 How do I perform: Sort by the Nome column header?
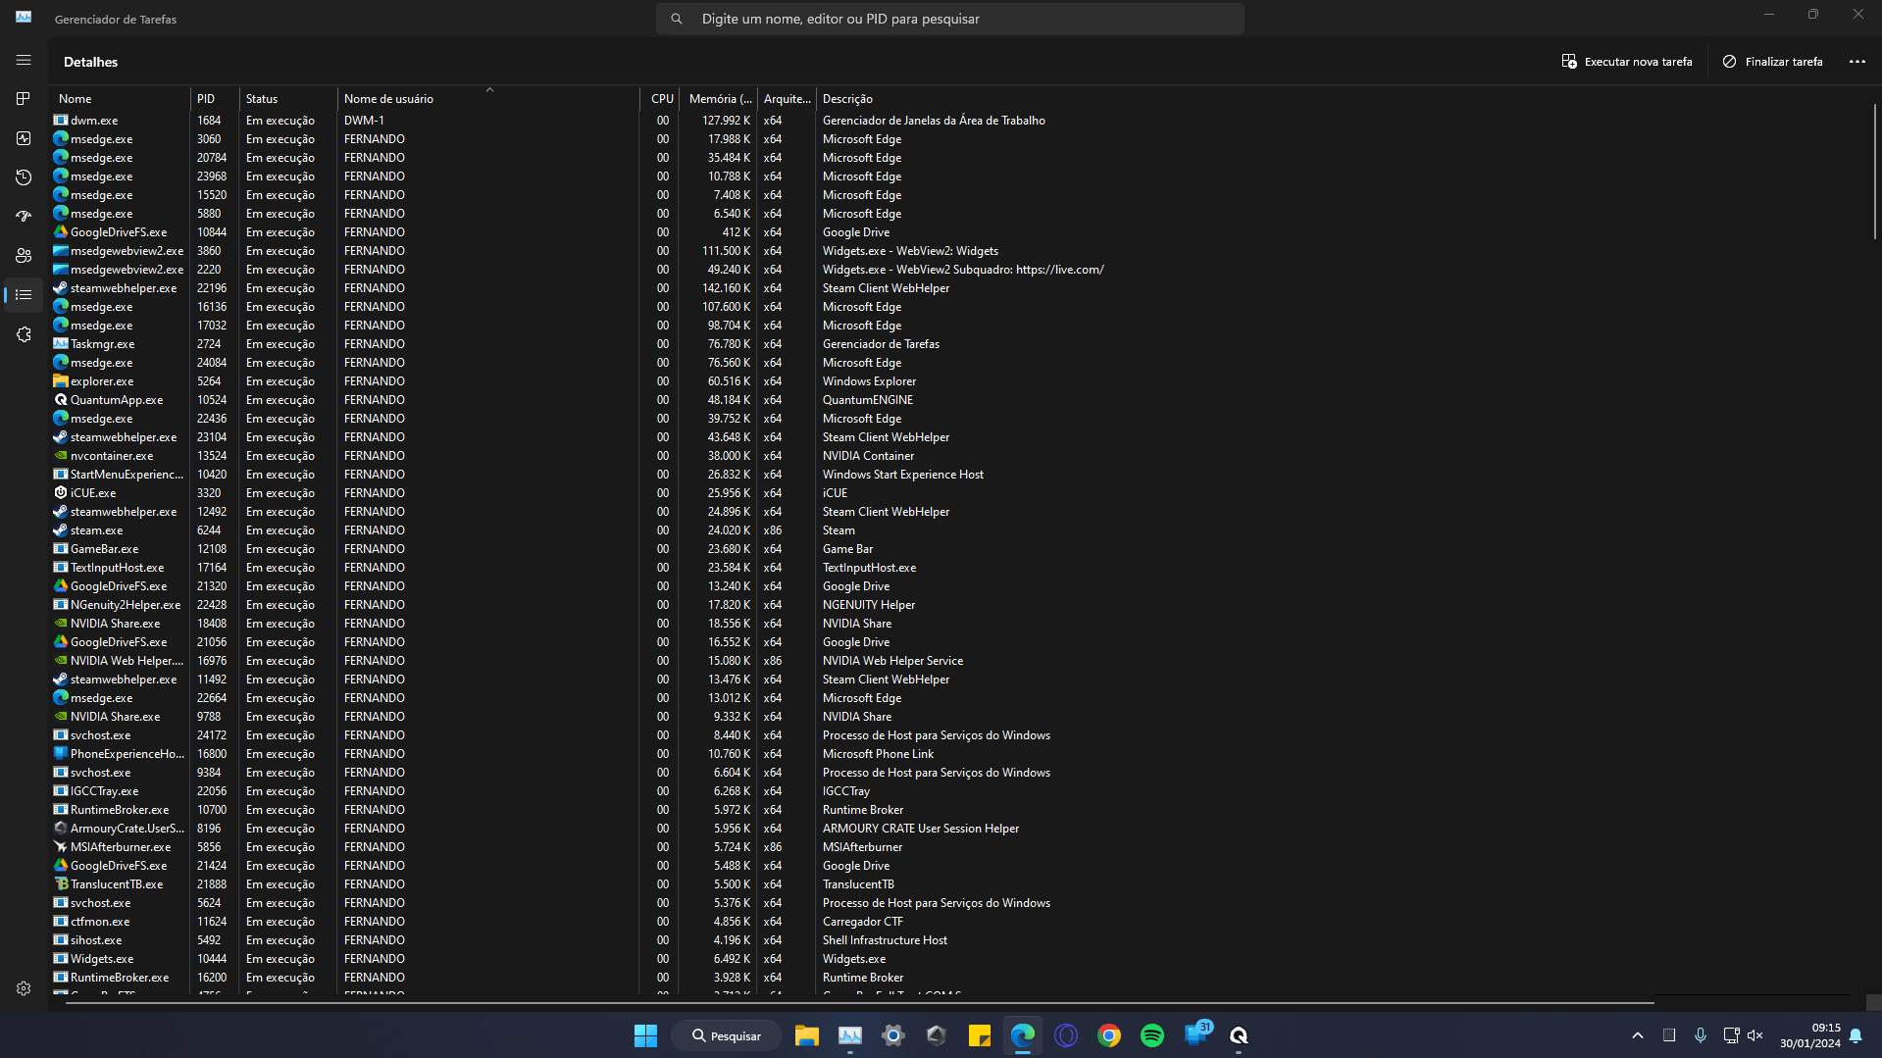[122, 99]
